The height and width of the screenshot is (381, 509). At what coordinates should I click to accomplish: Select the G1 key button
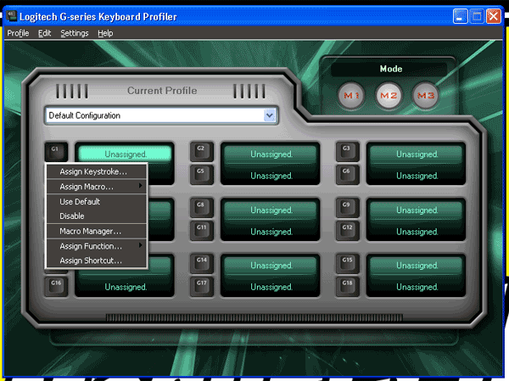56,152
